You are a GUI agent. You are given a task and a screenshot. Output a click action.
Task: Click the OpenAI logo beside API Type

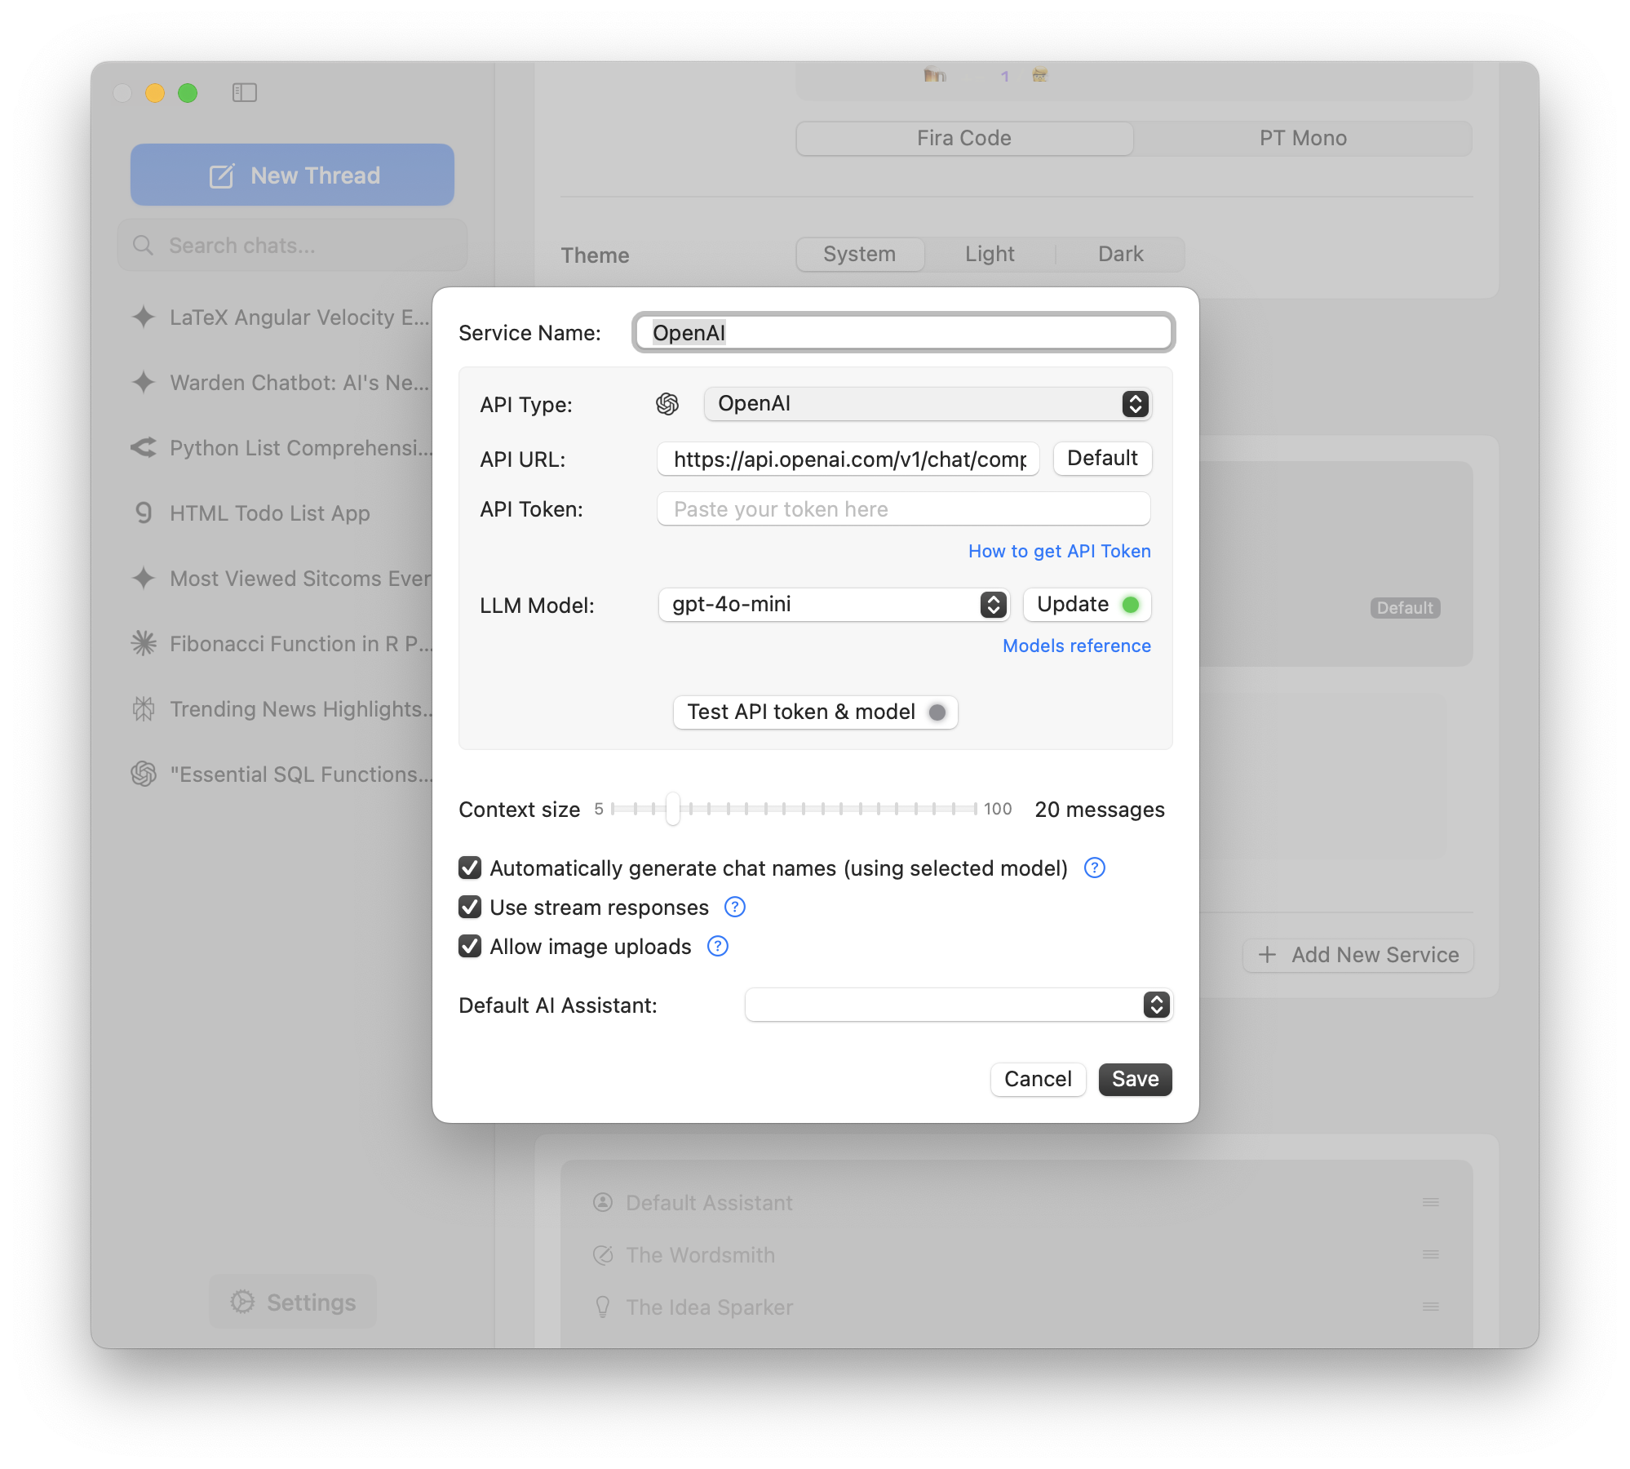(667, 404)
